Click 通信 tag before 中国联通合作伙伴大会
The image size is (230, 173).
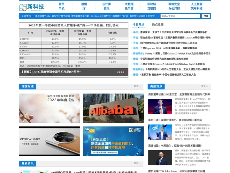[x=135, y=59]
